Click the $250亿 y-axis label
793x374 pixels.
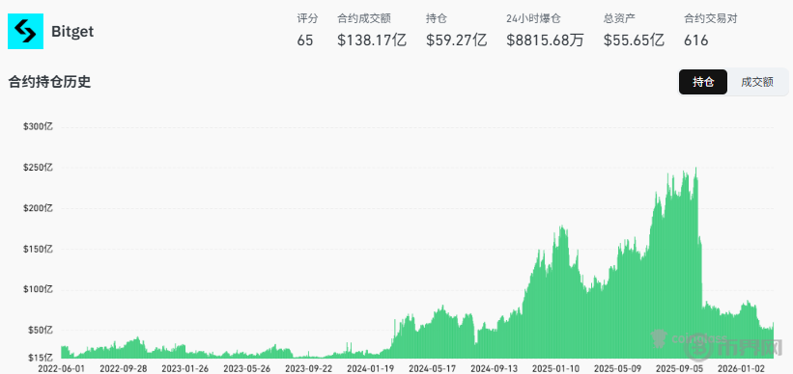tap(38, 168)
